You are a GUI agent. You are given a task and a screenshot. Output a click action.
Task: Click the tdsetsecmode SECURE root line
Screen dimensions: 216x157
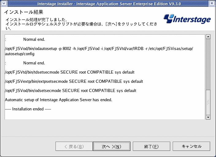tap(70, 72)
